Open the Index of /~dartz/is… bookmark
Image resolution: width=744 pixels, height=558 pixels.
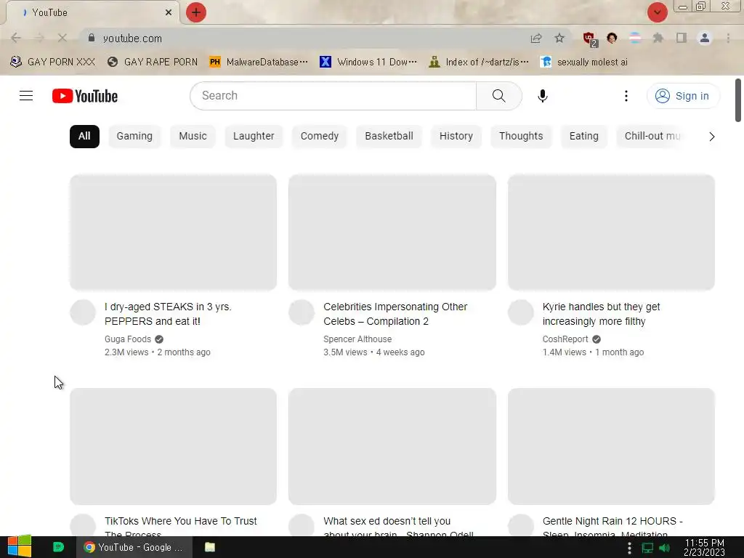[x=479, y=62]
